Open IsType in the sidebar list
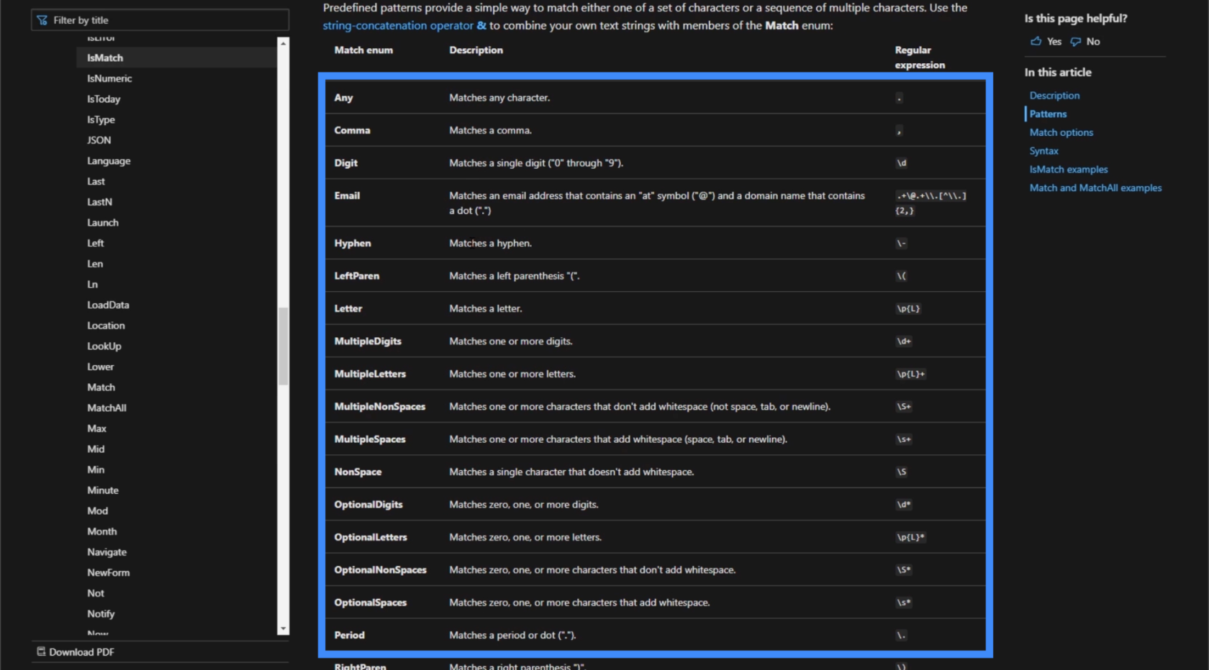The height and width of the screenshot is (670, 1209). tap(101, 119)
